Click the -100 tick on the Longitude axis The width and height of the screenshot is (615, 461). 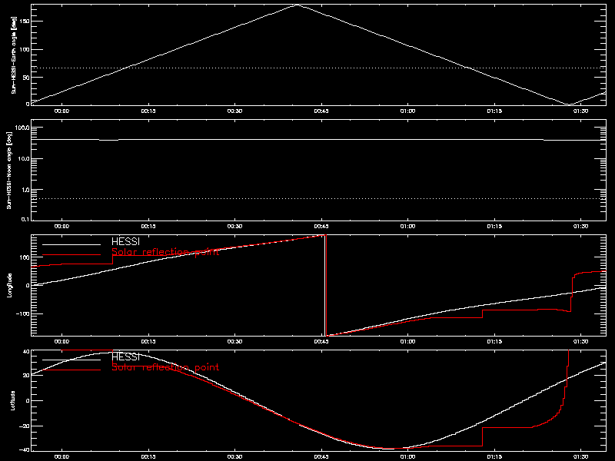23,314
